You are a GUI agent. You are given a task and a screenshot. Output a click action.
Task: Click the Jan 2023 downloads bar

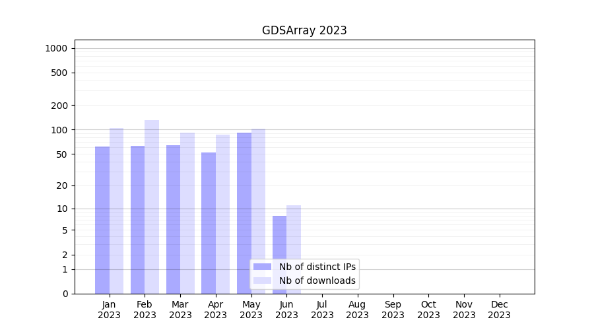tap(116, 211)
